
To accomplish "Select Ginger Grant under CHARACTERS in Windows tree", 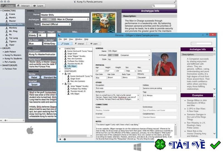I will tap(72, 54).
